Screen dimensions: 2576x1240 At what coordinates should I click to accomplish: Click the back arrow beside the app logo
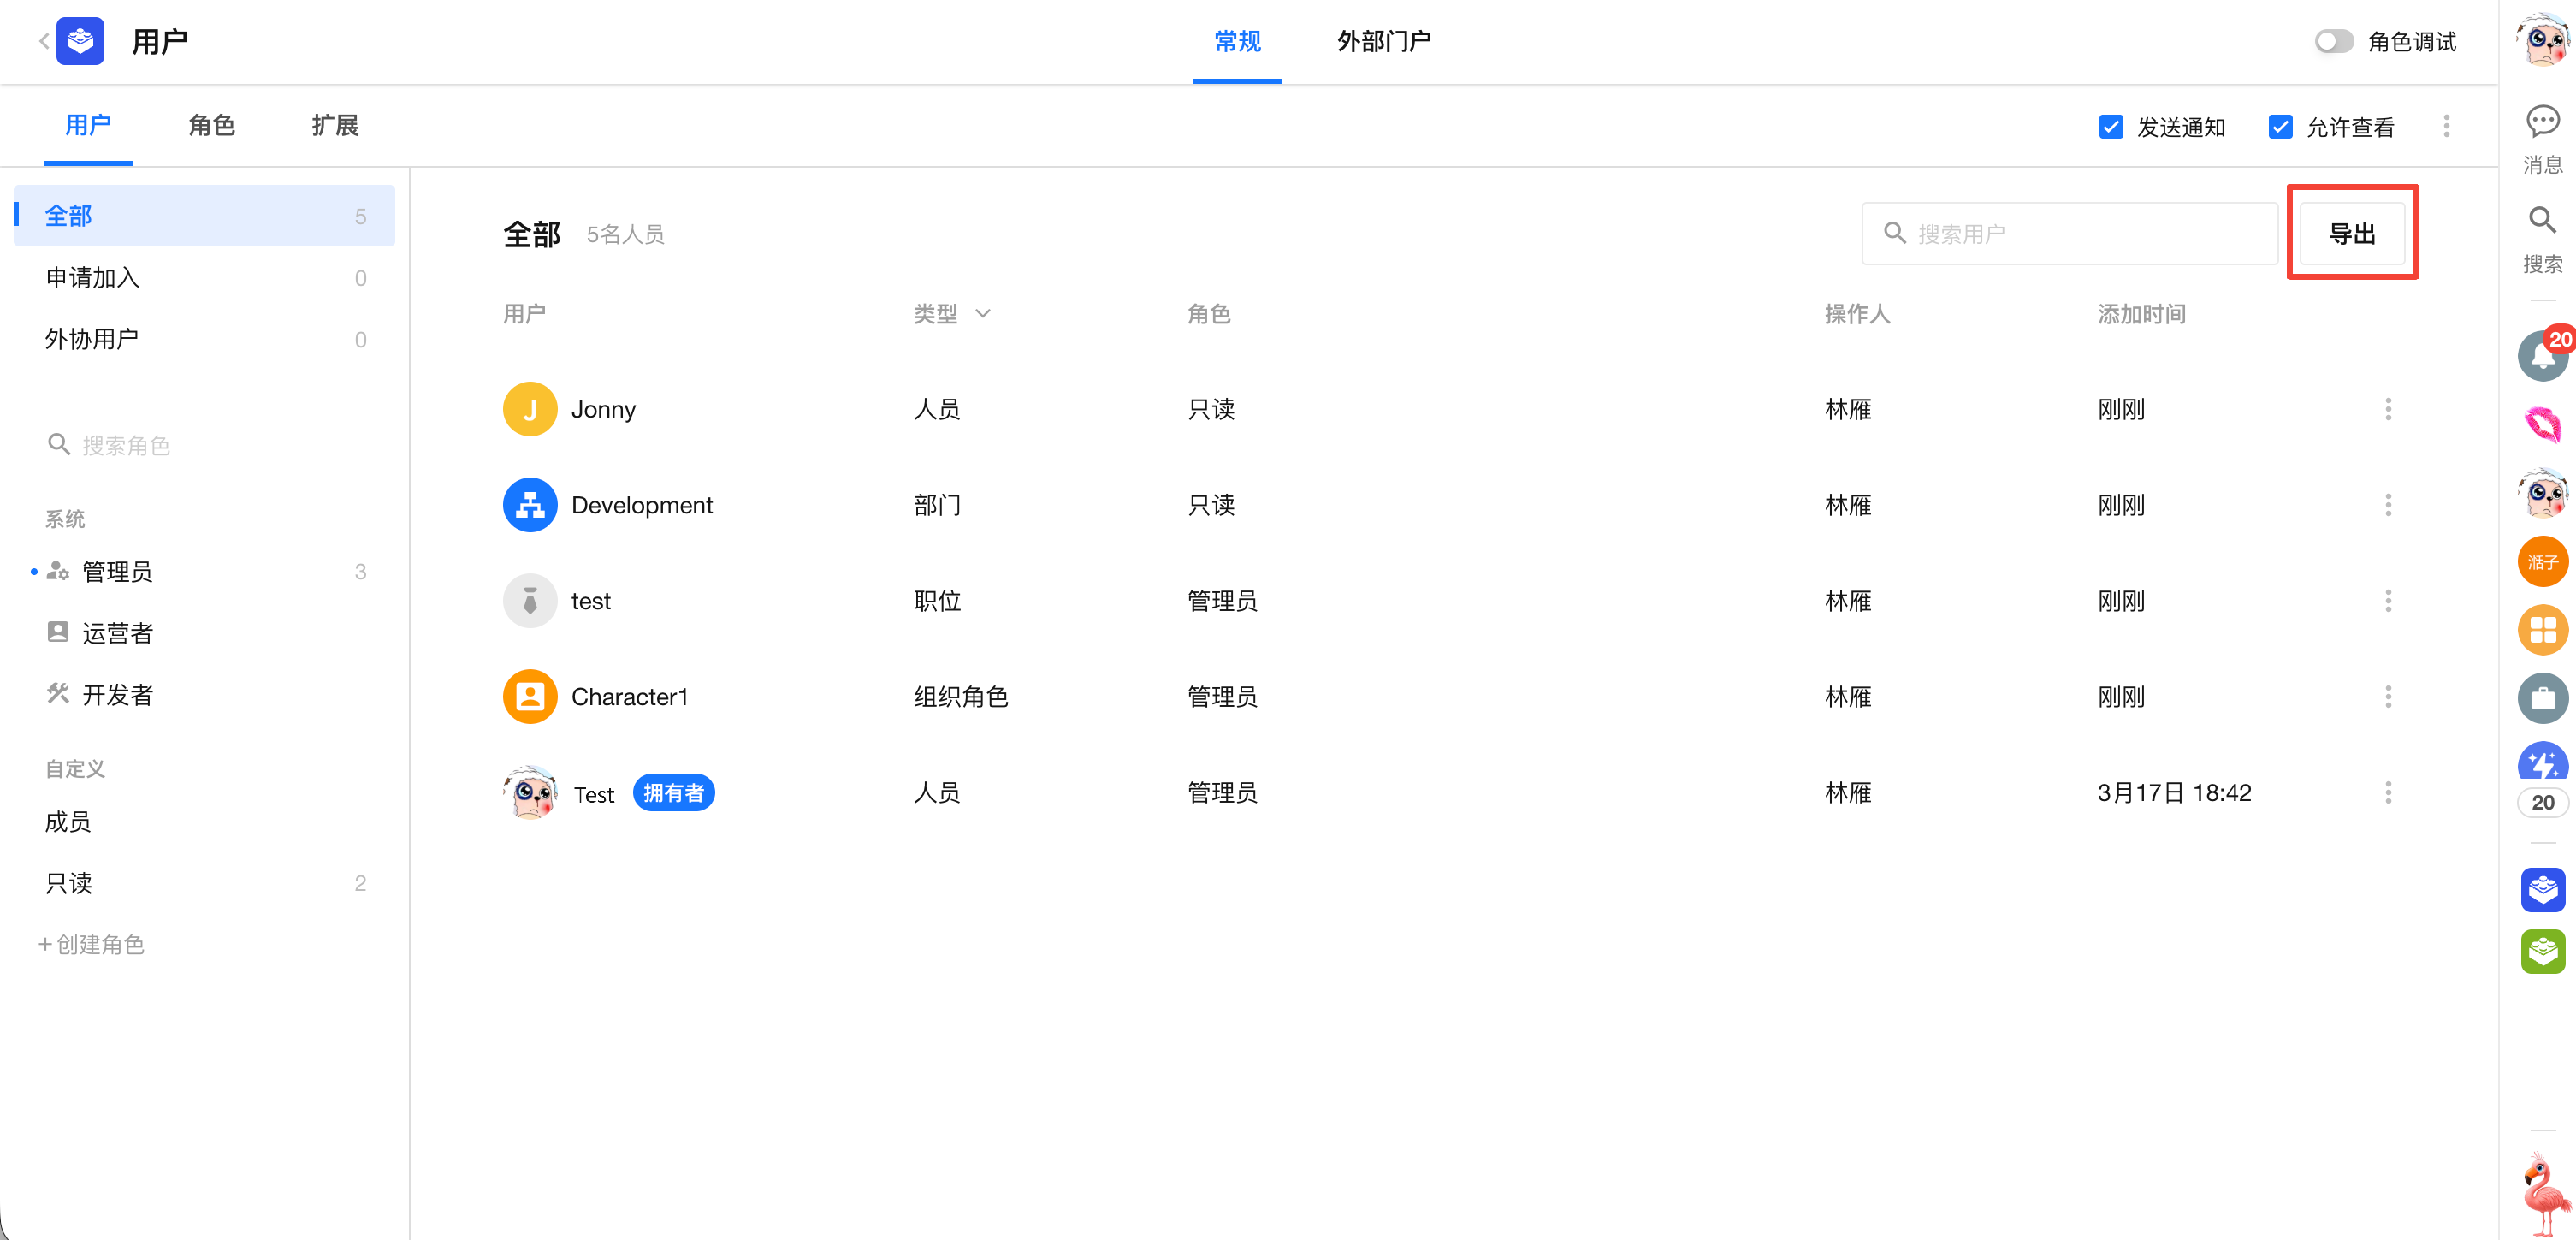tap(44, 41)
